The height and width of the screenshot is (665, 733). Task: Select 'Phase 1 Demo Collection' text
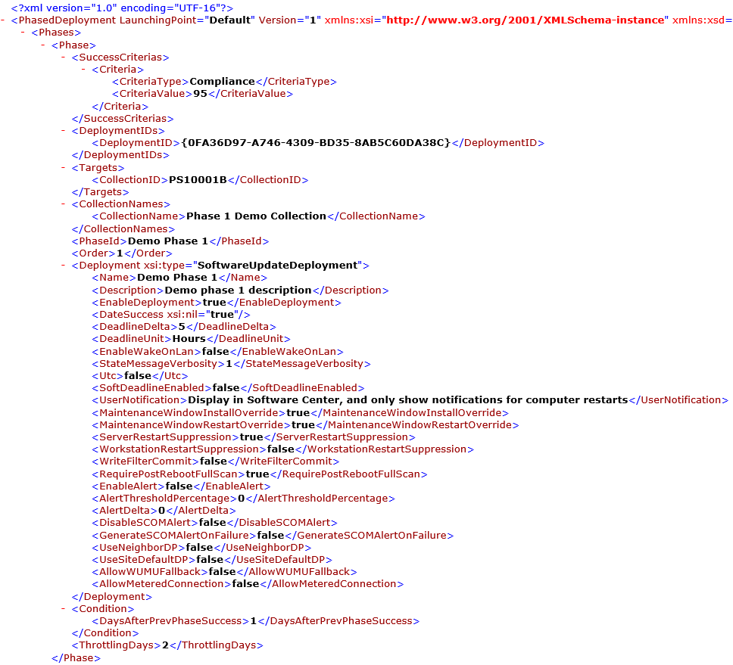coord(256,216)
